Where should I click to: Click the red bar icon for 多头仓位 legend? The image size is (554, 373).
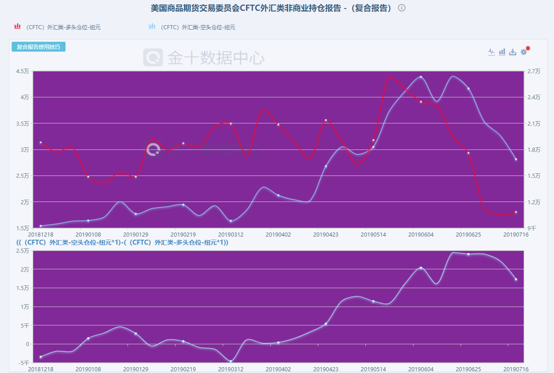18,26
